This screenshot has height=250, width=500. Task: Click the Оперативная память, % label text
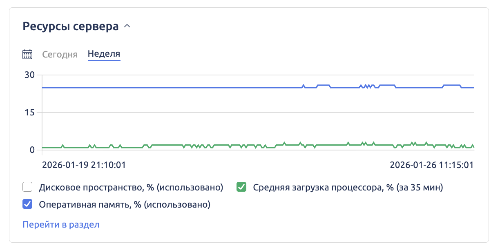click(x=124, y=204)
